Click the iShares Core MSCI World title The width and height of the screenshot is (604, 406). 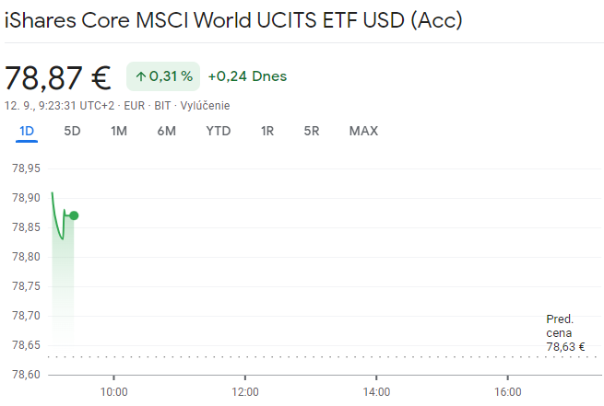[233, 19]
